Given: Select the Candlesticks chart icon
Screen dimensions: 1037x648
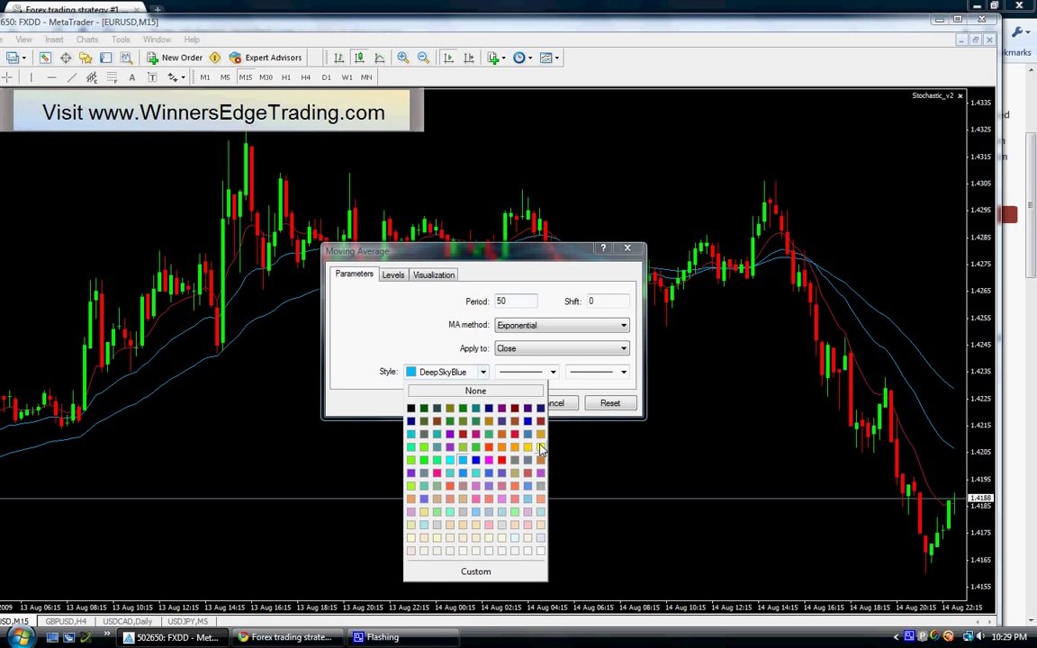Looking at the screenshot, I should pos(359,58).
